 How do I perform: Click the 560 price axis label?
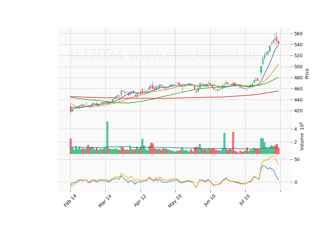pos(298,34)
